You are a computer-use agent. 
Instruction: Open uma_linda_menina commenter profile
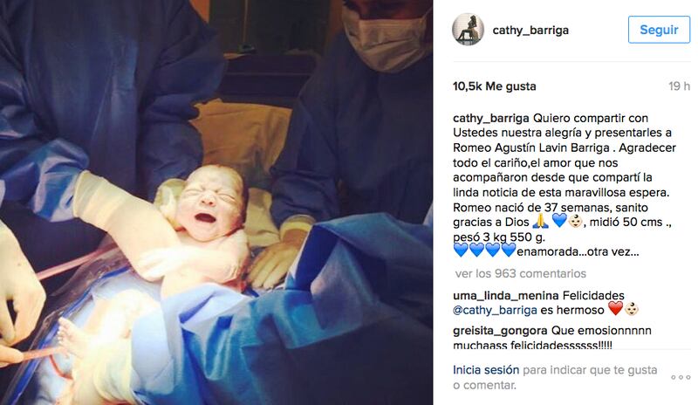(506, 295)
